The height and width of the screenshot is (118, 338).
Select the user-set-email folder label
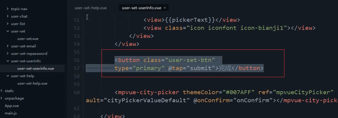point(23,46)
